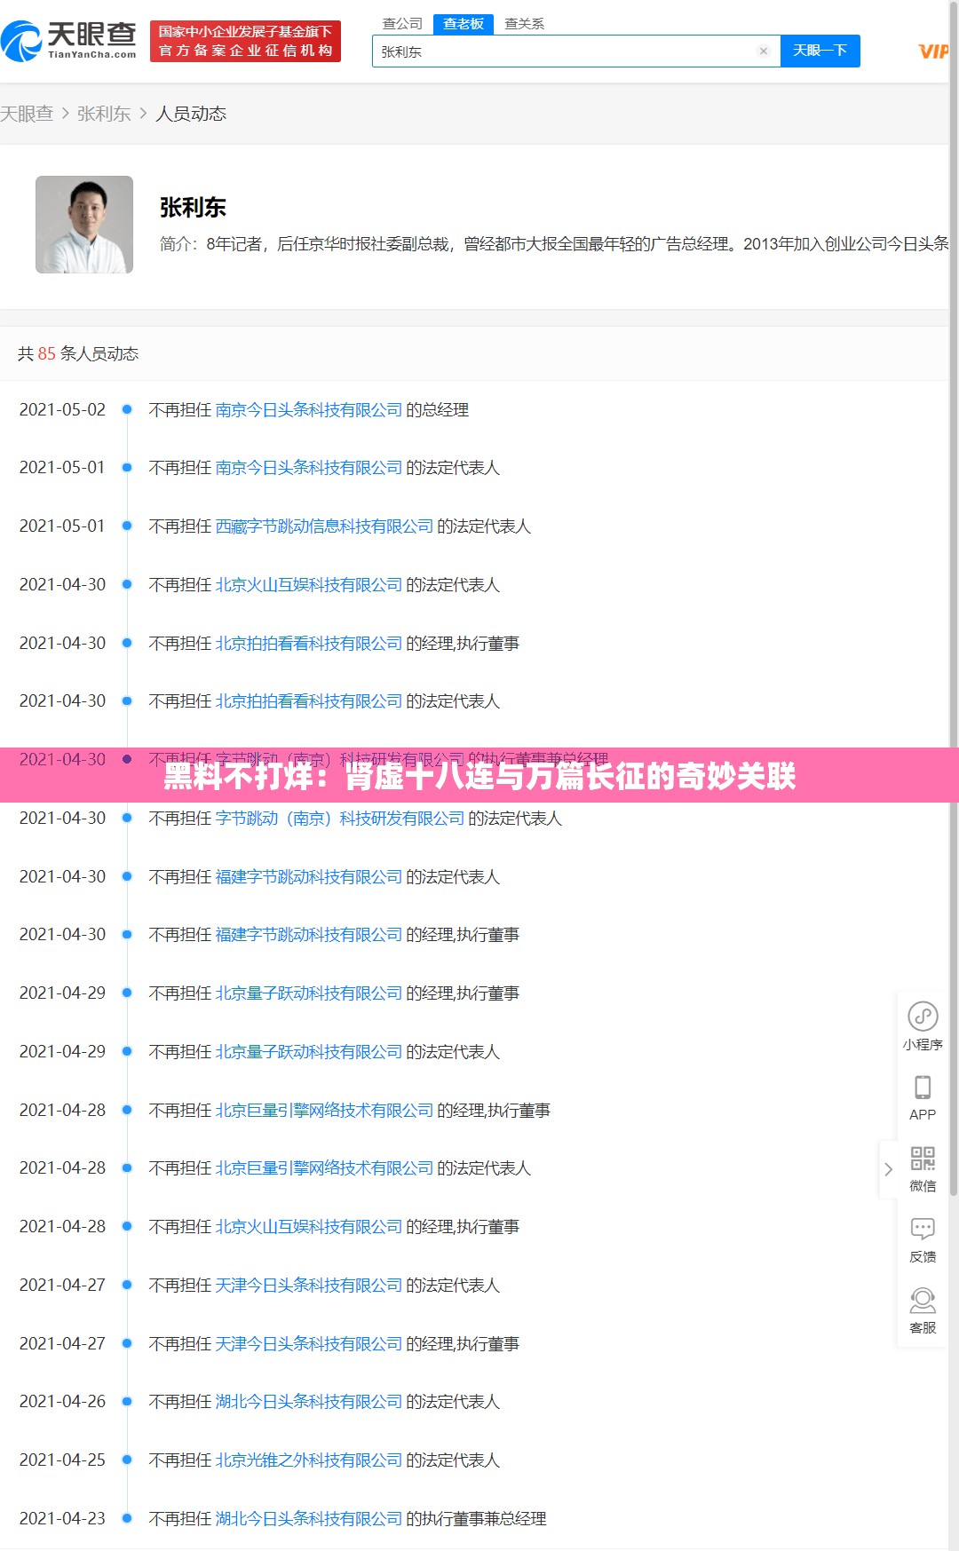Open 北京巨量引擎网络技术有限公司 link in the 法定代表人 row
The height and width of the screenshot is (1551, 959).
coord(324,1168)
